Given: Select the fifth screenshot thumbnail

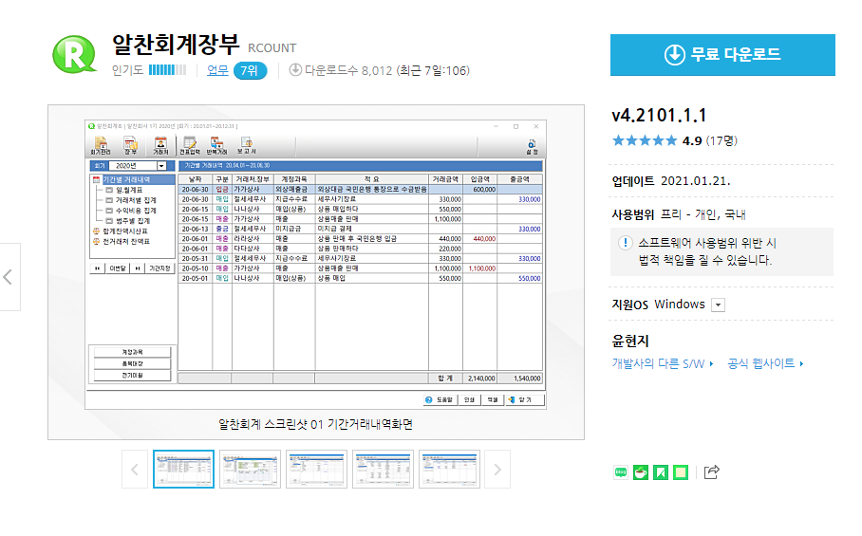Looking at the screenshot, I should (450, 469).
